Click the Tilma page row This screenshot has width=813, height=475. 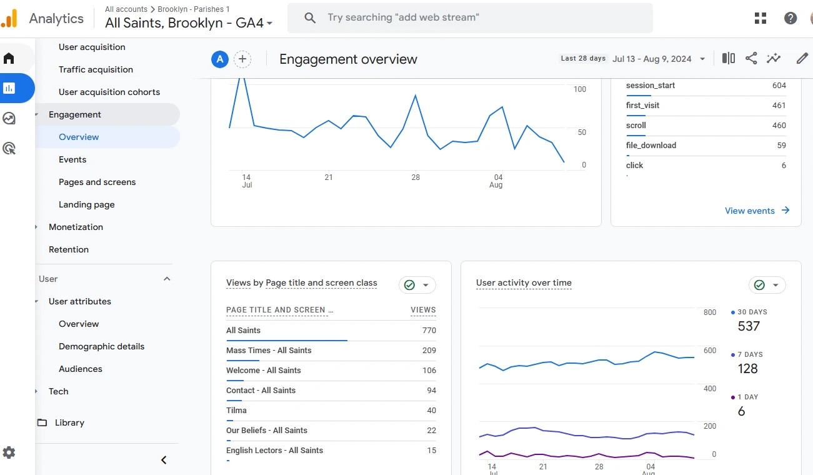(331, 411)
